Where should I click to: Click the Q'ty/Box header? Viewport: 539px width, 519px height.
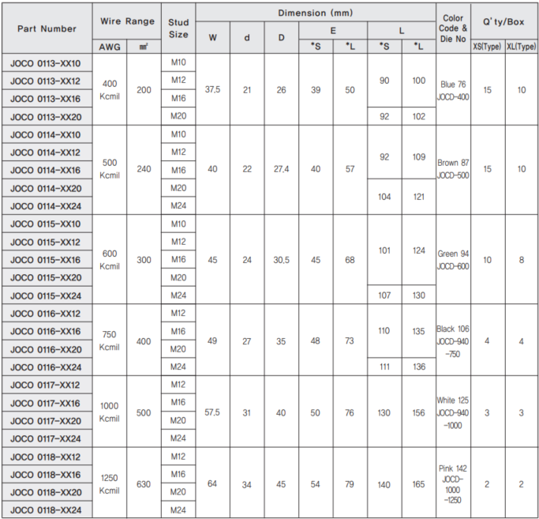(x=503, y=21)
